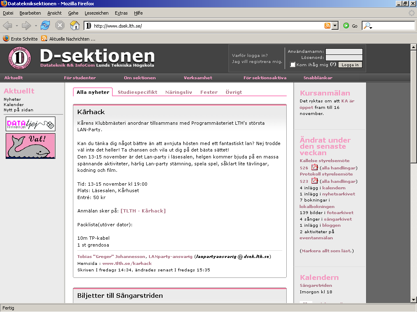
Task: Open the För sektionsaktiva navigation item
Action: 265,78
